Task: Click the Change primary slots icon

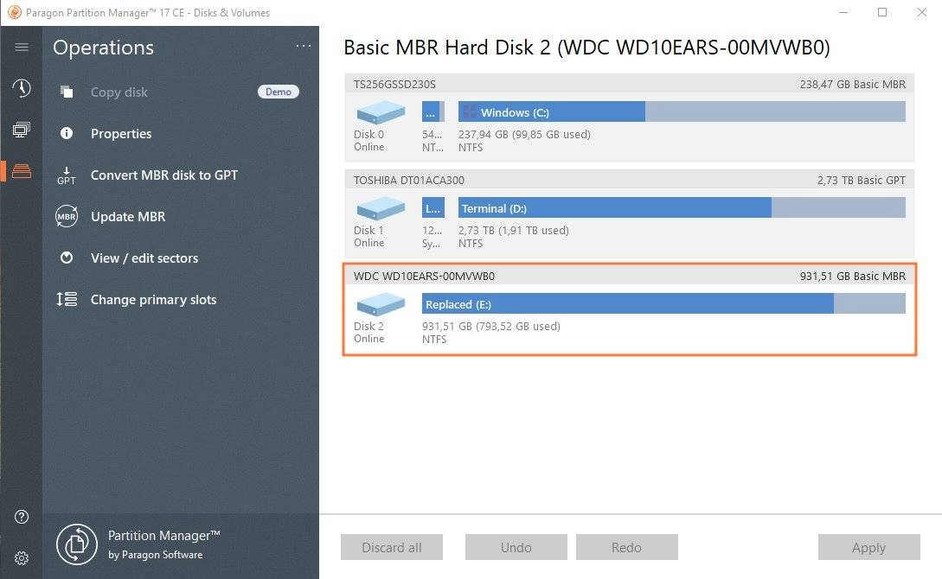Action: pyautogui.click(x=67, y=299)
